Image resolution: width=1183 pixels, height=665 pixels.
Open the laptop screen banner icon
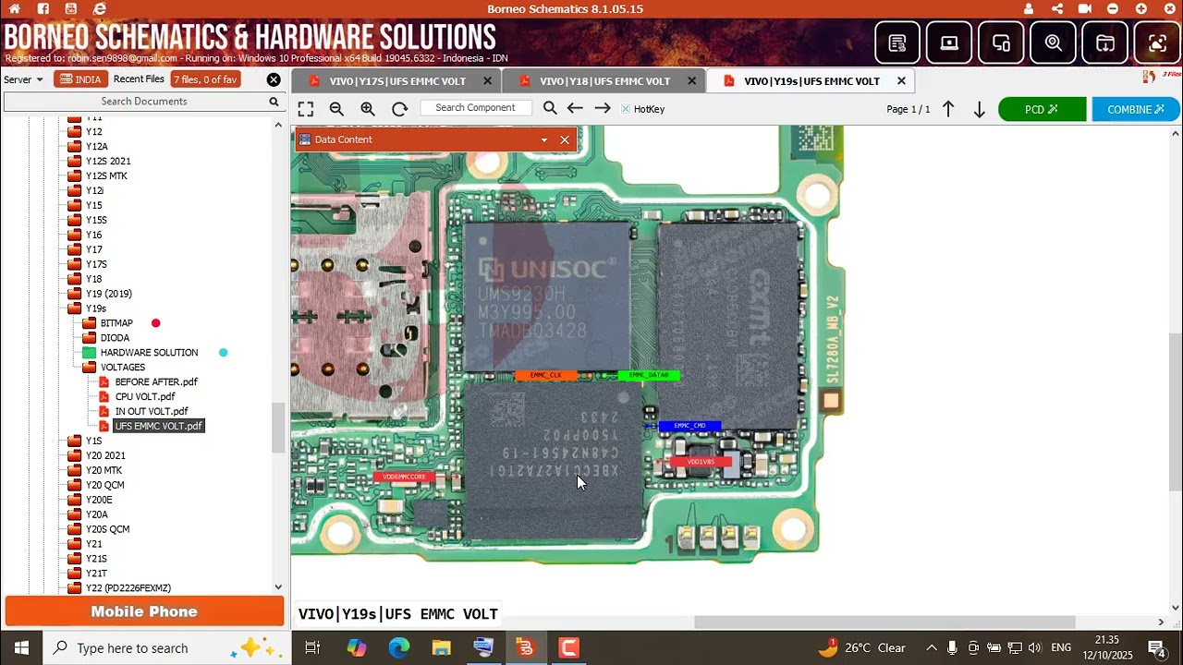pyautogui.click(x=949, y=43)
